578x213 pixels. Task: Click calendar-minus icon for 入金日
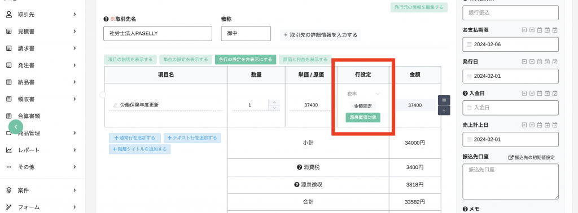[540, 94]
